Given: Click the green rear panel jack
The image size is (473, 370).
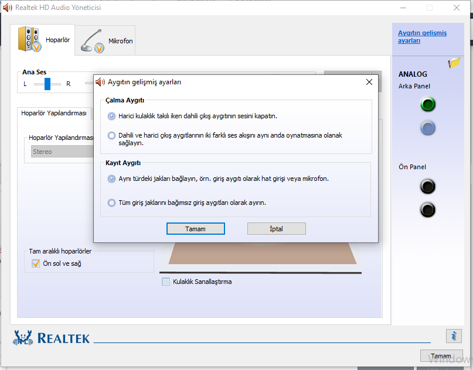Looking at the screenshot, I should (x=427, y=104).
